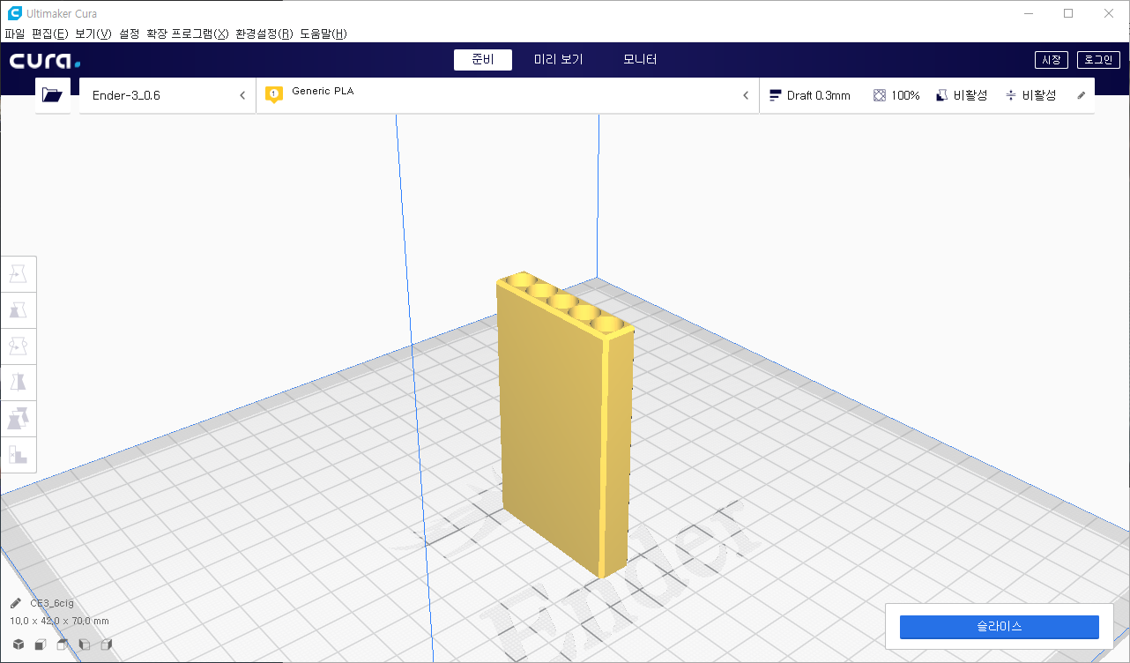The height and width of the screenshot is (663, 1130).
Task: Switch to the 모니터 stage tab
Action: pos(640,60)
